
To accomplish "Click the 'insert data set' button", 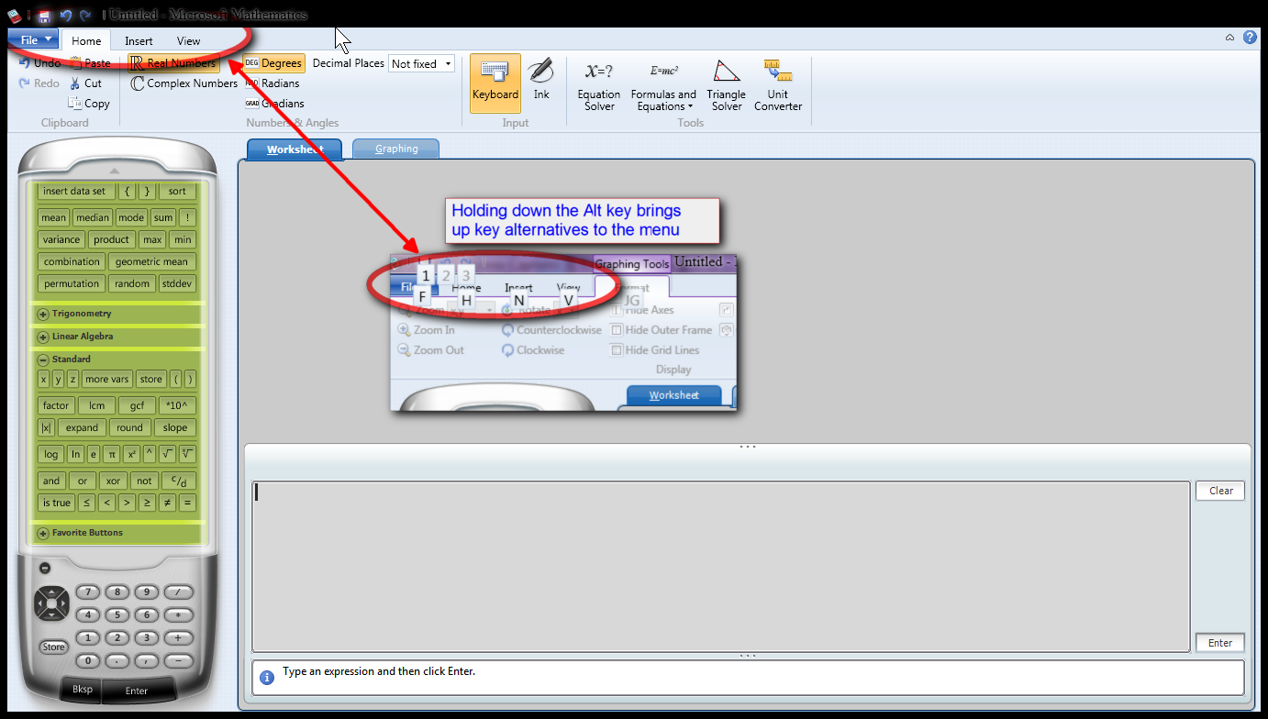I will (74, 192).
